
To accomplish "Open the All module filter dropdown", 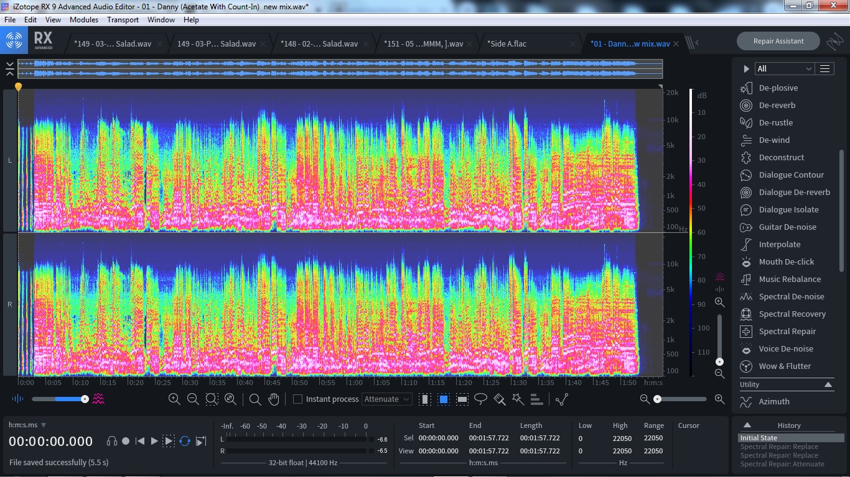I will 784,69.
